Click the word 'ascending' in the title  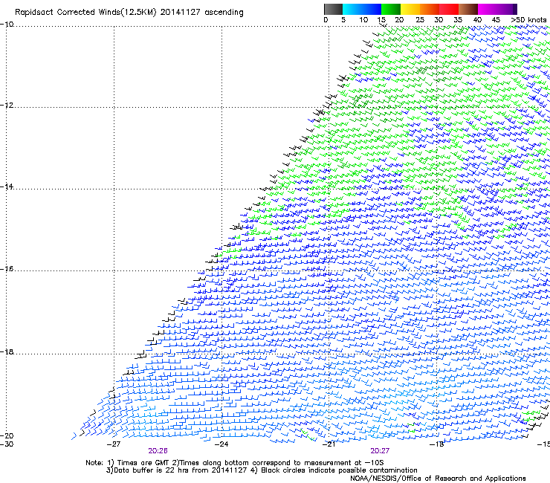coord(224,13)
